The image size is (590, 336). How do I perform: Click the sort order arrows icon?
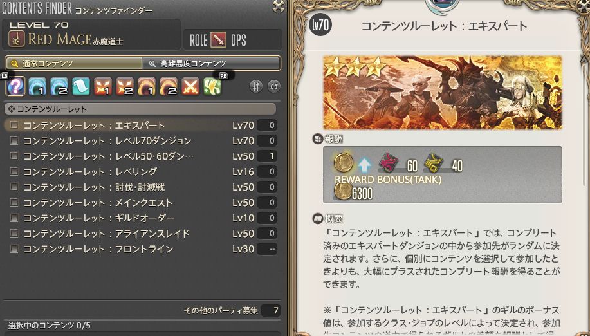(x=256, y=86)
